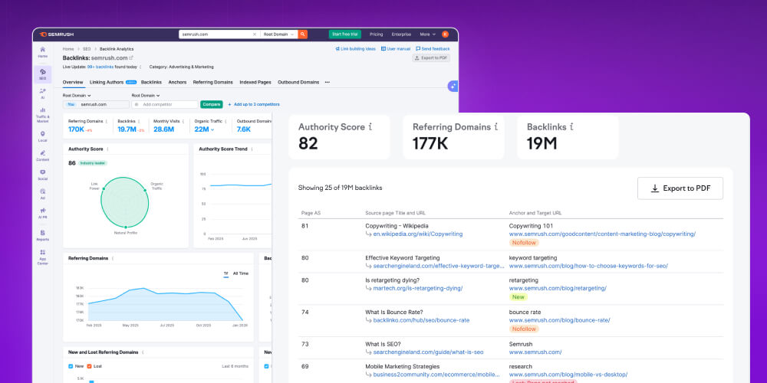Screen dimensions: 767x383
Task: Open Home in the left sidebar
Action: (x=42, y=52)
